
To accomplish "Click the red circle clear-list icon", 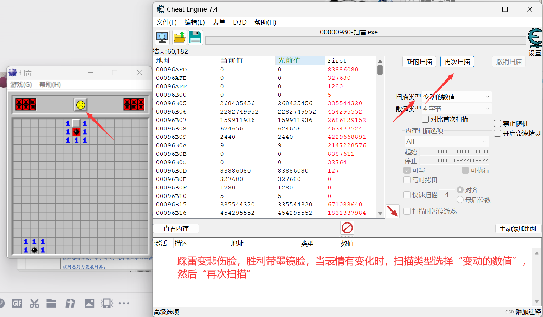I will coord(347,228).
